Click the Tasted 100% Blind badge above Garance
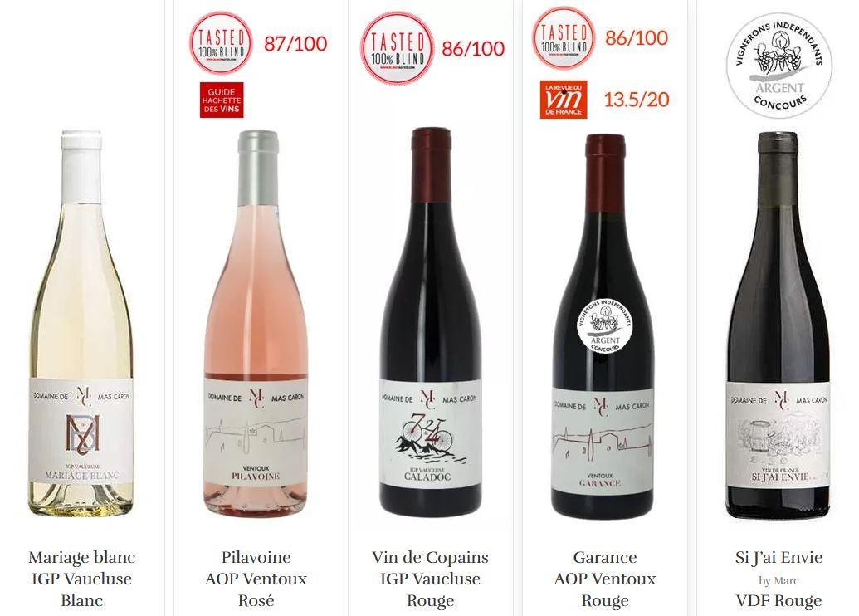The image size is (859, 616). coord(564,38)
